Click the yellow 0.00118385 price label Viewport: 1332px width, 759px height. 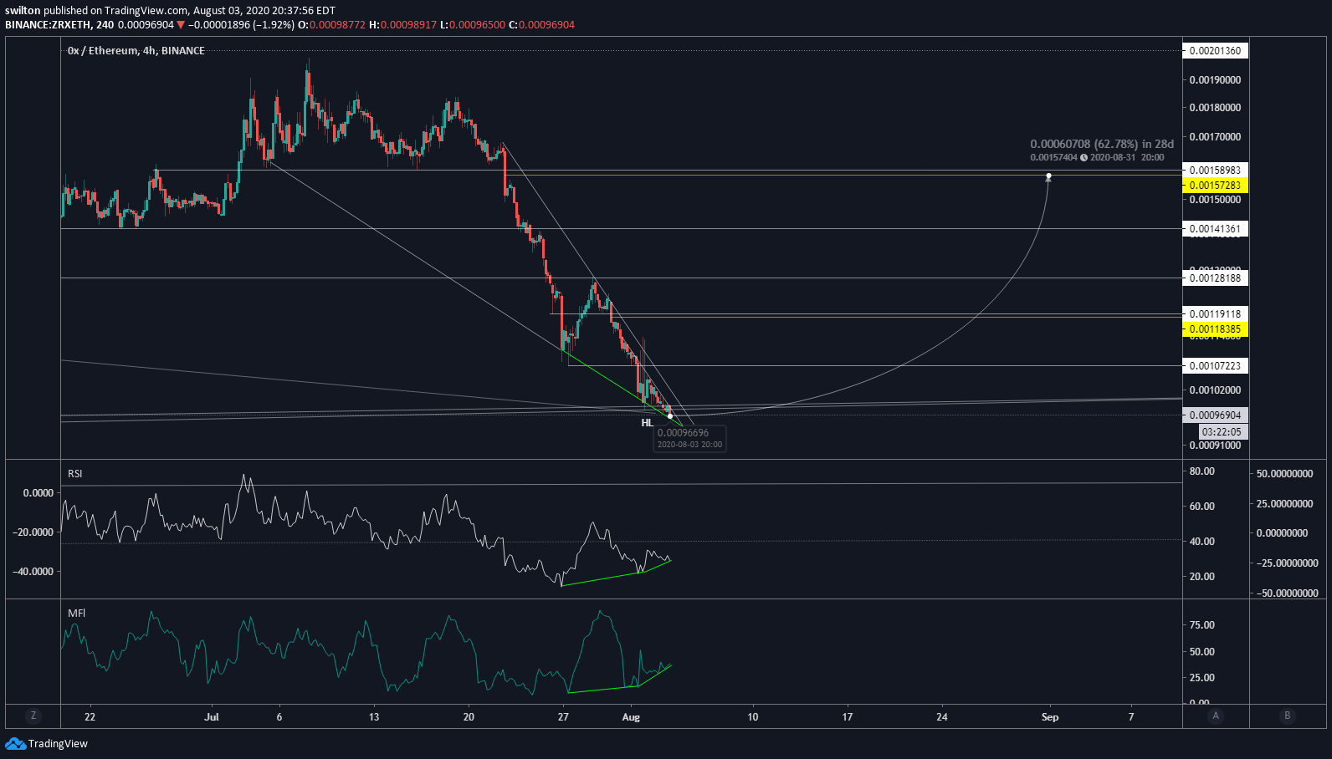pos(1215,329)
